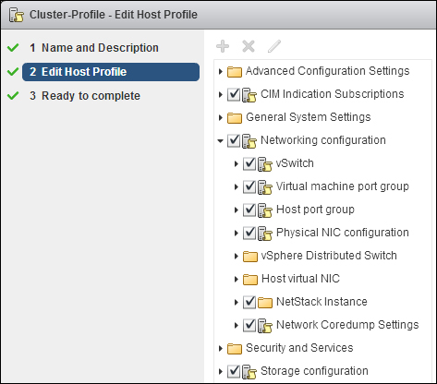Select the vSwitch profile icon
This screenshot has width=437, height=384.
click(x=265, y=163)
